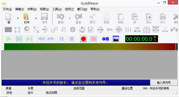This screenshot has height=97, width=179.
Task: Click the Doppler sphere effect icon
Action: [27, 30]
